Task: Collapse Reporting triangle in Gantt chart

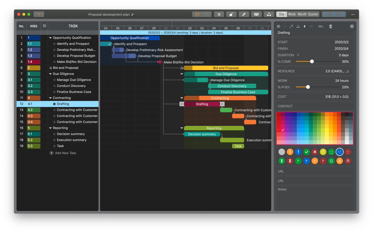Action: coord(182,128)
